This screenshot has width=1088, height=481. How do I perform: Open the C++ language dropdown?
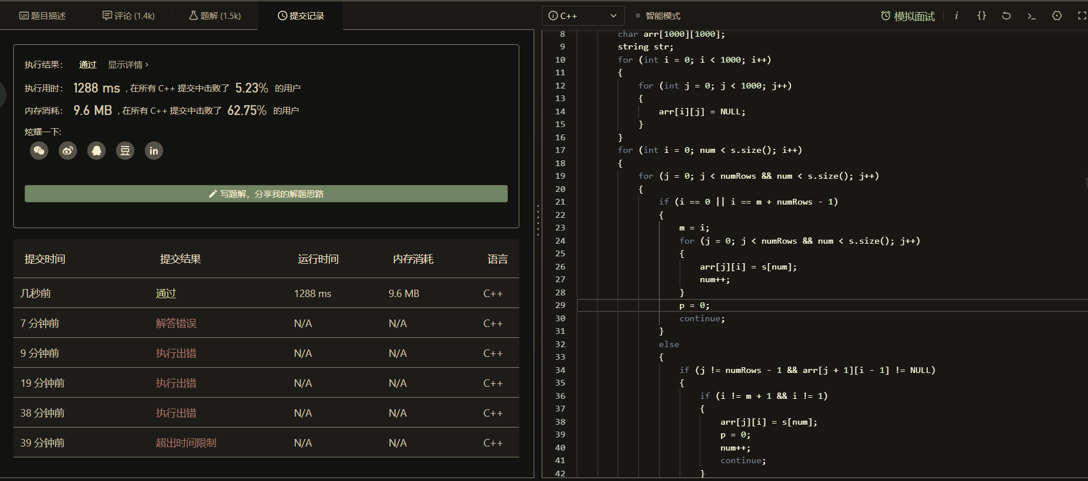click(582, 16)
